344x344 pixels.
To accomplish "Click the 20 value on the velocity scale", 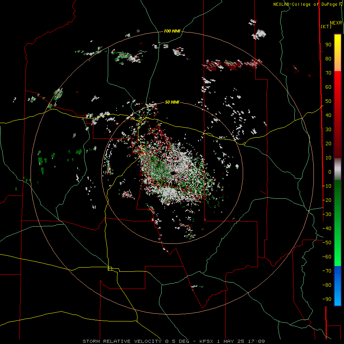I will click(x=328, y=143).
